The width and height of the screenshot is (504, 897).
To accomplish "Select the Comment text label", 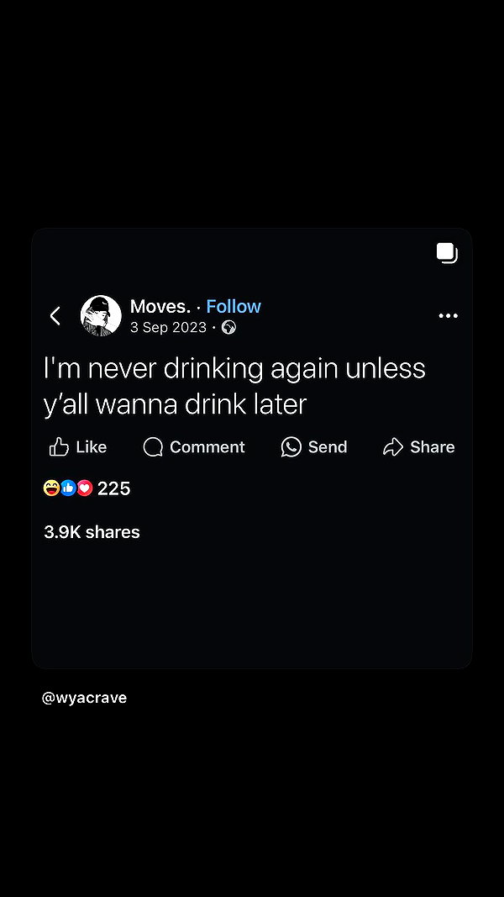I will tap(207, 446).
